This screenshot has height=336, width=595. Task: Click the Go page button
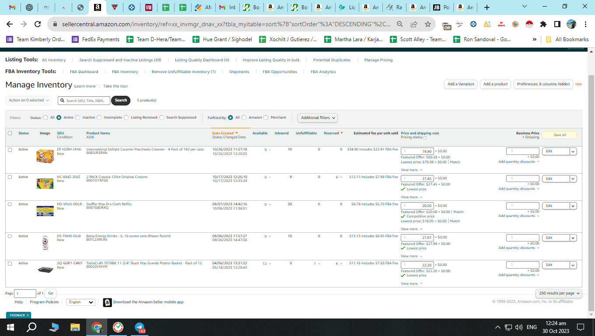coord(51,294)
